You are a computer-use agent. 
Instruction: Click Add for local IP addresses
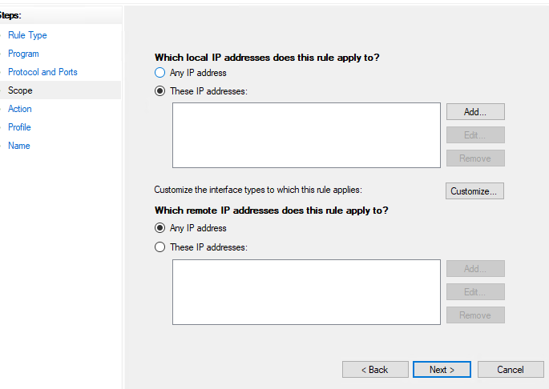point(475,111)
